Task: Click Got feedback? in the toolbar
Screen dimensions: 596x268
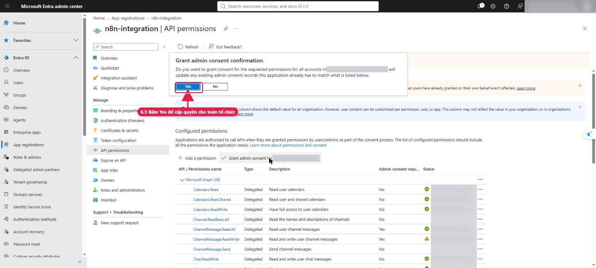Action: (x=225, y=47)
